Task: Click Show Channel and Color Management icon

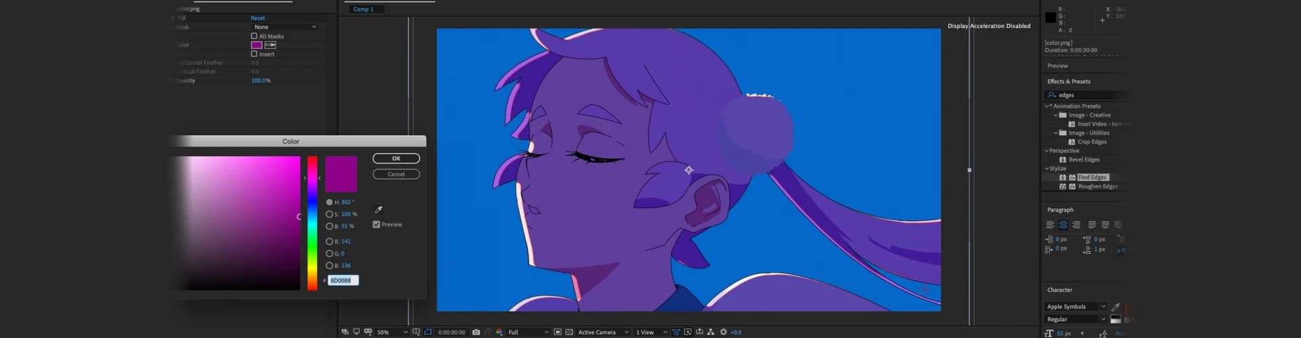Action: [499, 332]
